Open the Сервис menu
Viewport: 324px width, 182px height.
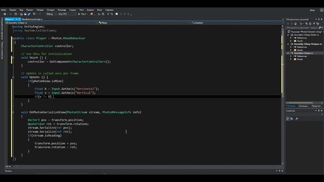(x=72, y=10)
